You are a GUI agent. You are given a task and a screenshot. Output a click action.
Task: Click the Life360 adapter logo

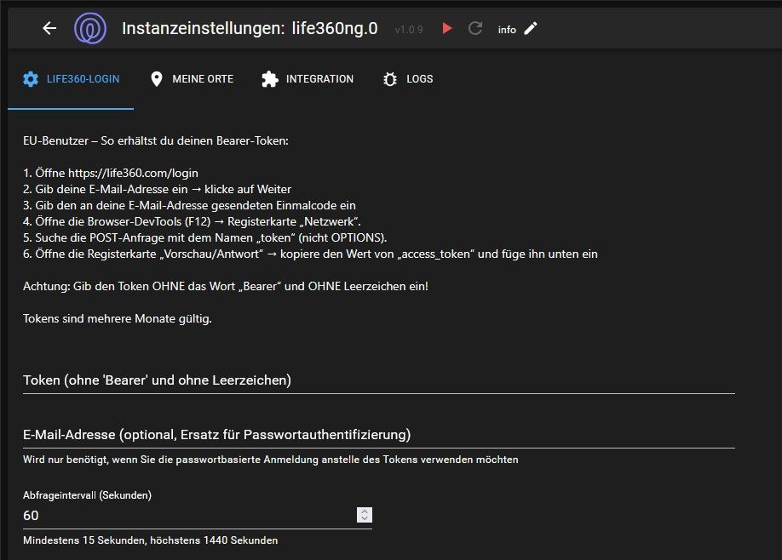90,28
